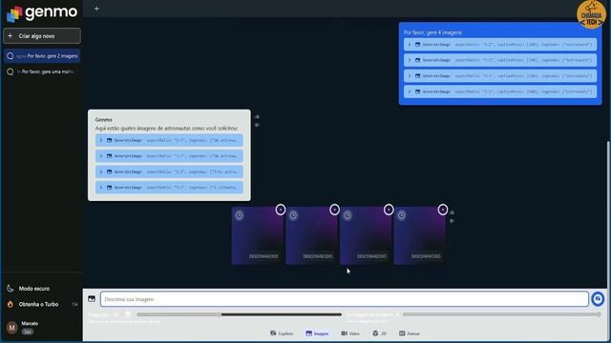Click the picture icon in Genmo's first GenerateImage row
611x343 pixels.
point(109,140)
